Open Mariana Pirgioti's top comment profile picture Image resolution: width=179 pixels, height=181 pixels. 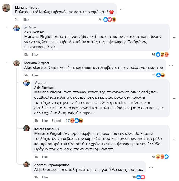point(6,8)
